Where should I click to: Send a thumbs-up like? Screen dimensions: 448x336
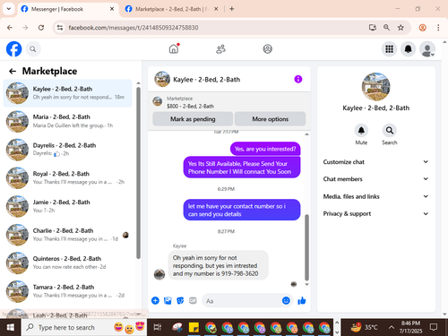[302, 300]
